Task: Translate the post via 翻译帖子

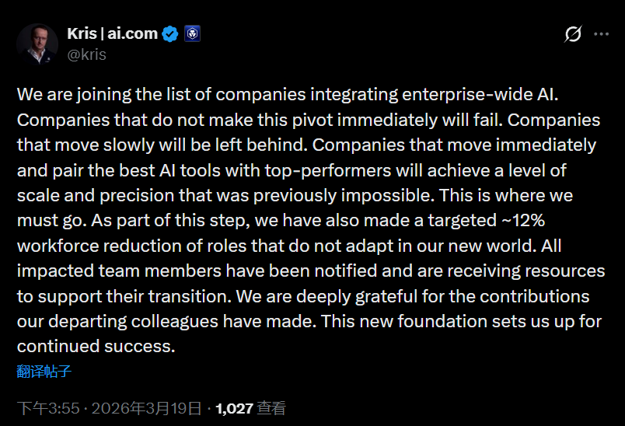Action: [x=44, y=371]
